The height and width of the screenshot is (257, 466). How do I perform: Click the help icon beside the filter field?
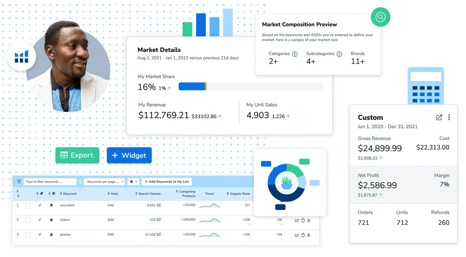[80, 181]
